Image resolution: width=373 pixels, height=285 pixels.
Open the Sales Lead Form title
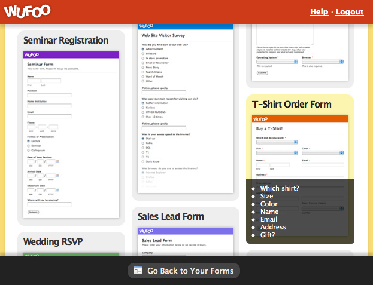pos(171,216)
